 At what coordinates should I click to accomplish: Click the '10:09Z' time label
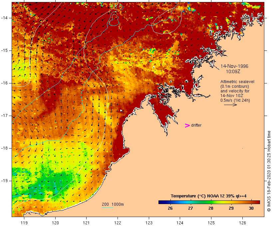[233, 71]
